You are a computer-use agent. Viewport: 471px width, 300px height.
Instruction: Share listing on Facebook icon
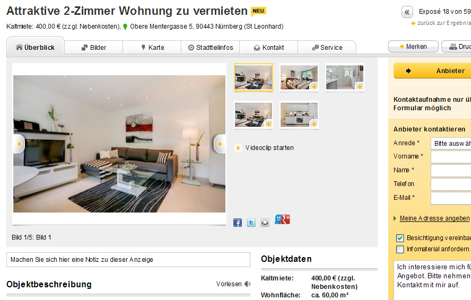238,223
